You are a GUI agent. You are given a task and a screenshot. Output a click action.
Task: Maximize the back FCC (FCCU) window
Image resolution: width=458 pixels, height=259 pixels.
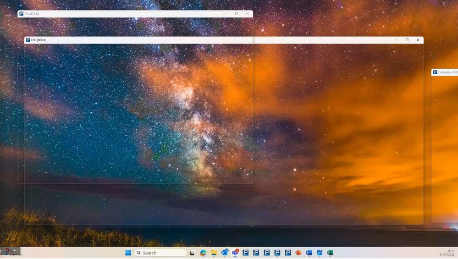(x=236, y=14)
